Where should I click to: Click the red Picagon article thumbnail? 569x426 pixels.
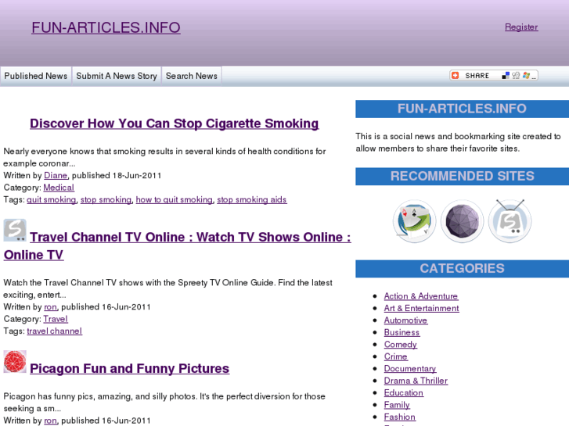coord(15,361)
